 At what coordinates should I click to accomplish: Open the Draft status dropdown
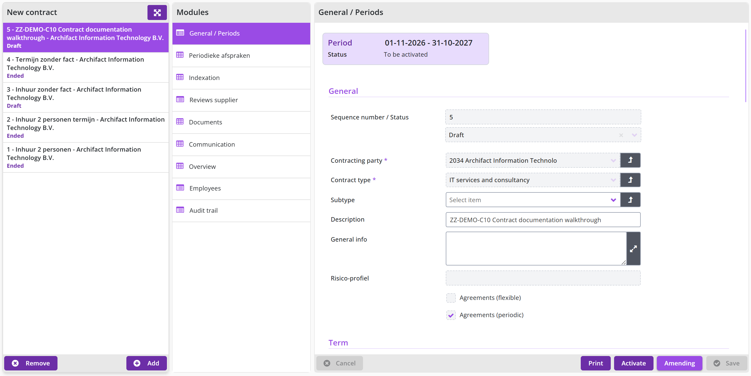coord(634,135)
